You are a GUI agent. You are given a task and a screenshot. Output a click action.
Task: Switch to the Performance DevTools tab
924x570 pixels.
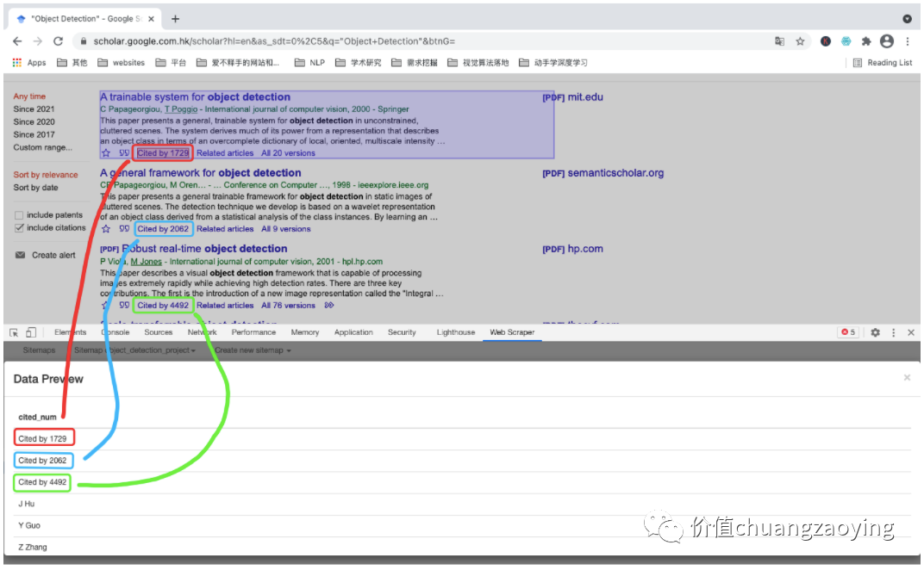pyautogui.click(x=253, y=332)
